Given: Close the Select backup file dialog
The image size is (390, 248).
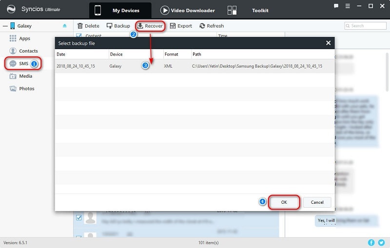Looking at the screenshot, I should [328, 43].
